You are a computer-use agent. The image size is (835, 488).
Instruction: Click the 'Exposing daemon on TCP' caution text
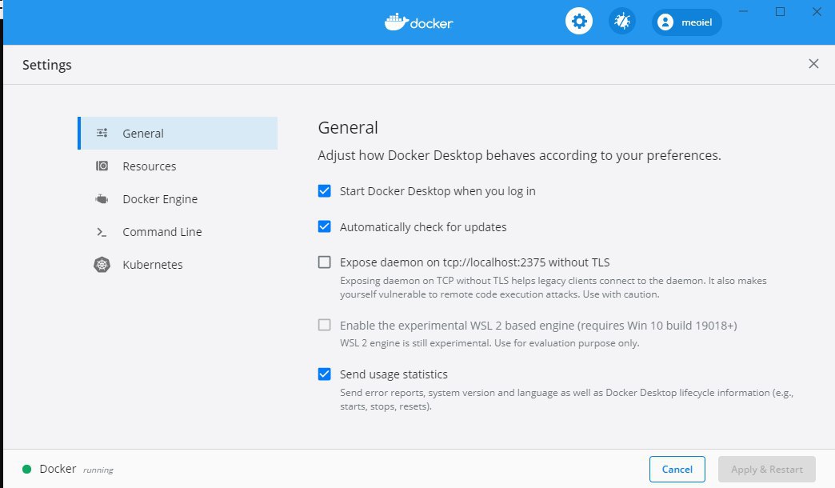pyautogui.click(x=553, y=287)
